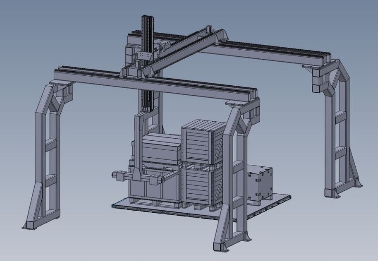
Task: Select the gripper fork arm on left
Action: (124, 176)
